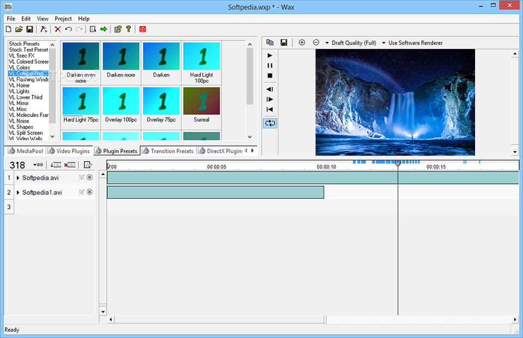Toggle the circled X on Softpedia1.avi track

(x=89, y=192)
